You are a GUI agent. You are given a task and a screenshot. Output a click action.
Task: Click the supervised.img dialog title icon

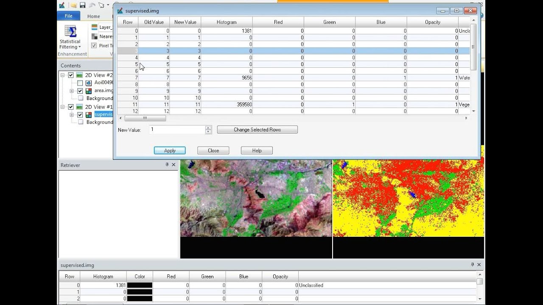coord(120,11)
